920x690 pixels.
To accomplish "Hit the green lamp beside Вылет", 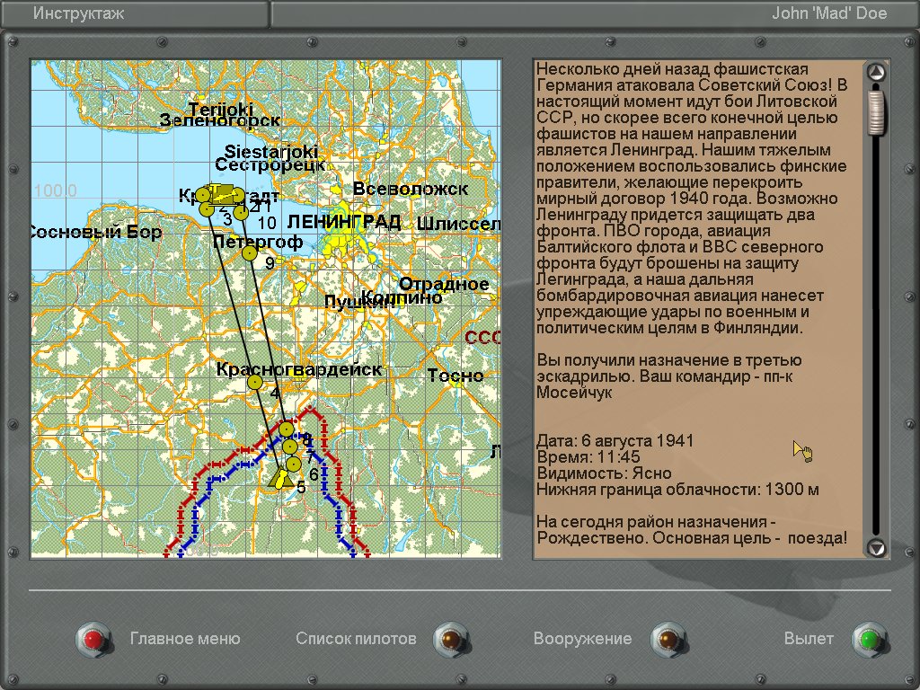I will coord(868,639).
